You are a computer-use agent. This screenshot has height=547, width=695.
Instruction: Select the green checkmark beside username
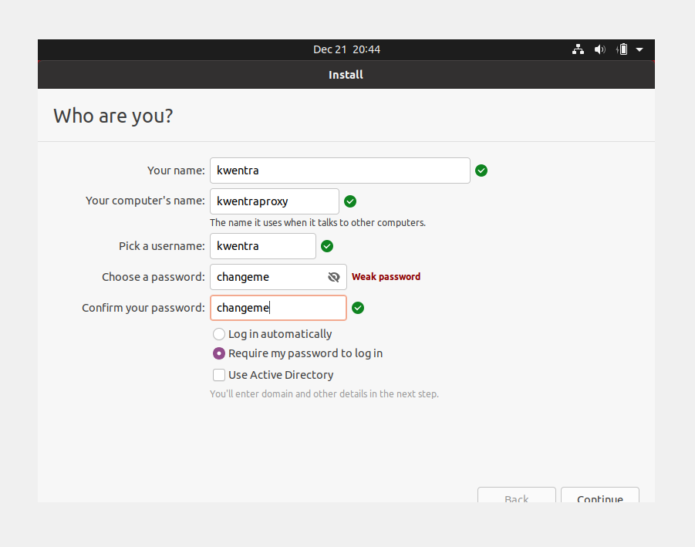[x=327, y=246]
